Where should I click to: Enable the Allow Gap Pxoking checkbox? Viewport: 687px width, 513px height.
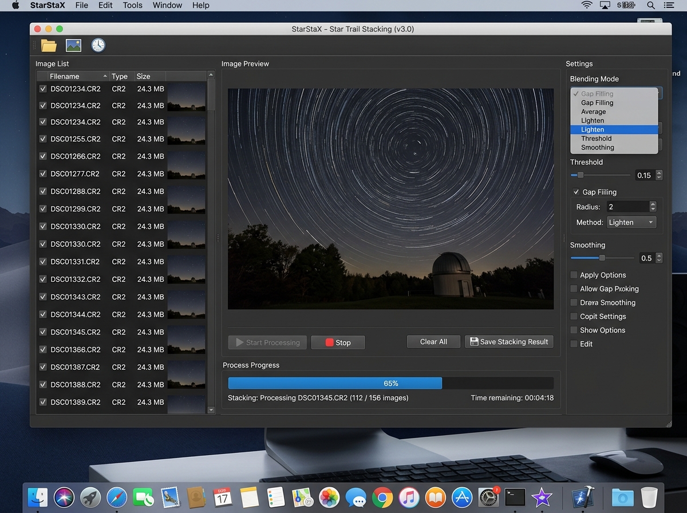pyautogui.click(x=574, y=289)
